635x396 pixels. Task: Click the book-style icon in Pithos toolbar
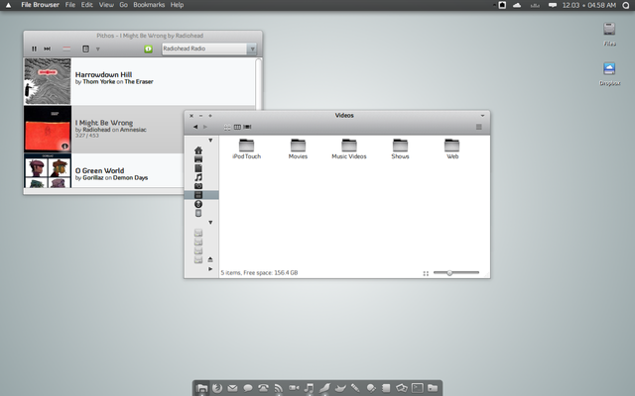[x=85, y=49]
